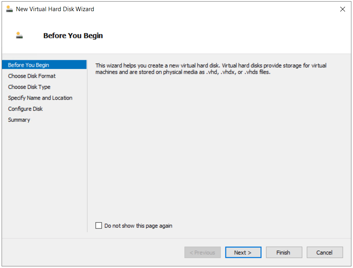
Task: Switch to the Configure Disk step
Action: [25, 109]
